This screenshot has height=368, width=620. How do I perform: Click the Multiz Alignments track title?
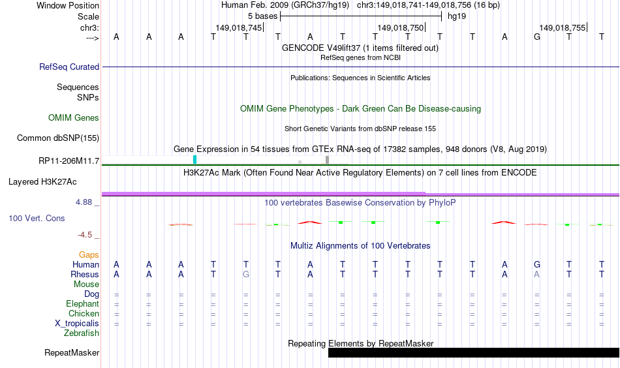pyautogui.click(x=360, y=246)
